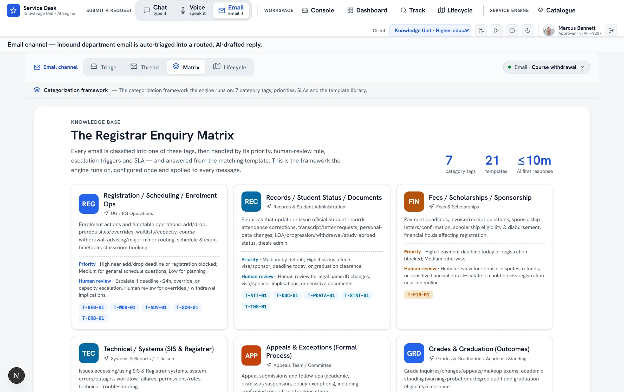The height and width of the screenshot is (392, 624).
Task: Click the REG category badge
Action: pos(89,204)
